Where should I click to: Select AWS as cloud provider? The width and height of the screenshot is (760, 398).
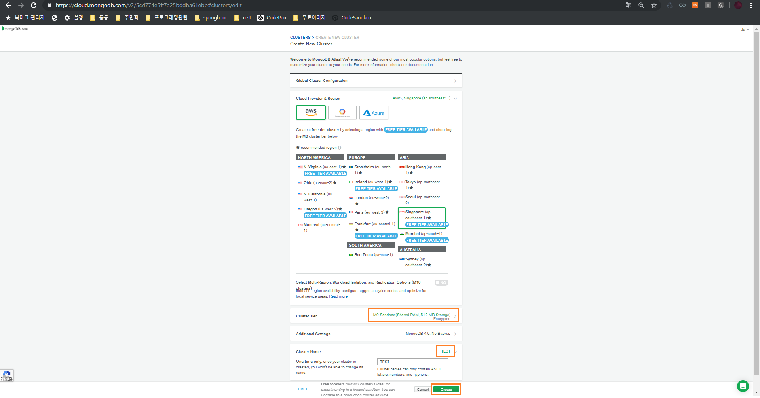click(311, 112)
